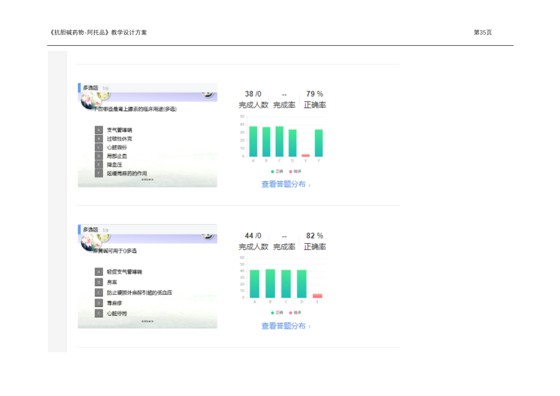
Task: Choose option D icon next to 局部止血
Action: click(x=99, y=156)
